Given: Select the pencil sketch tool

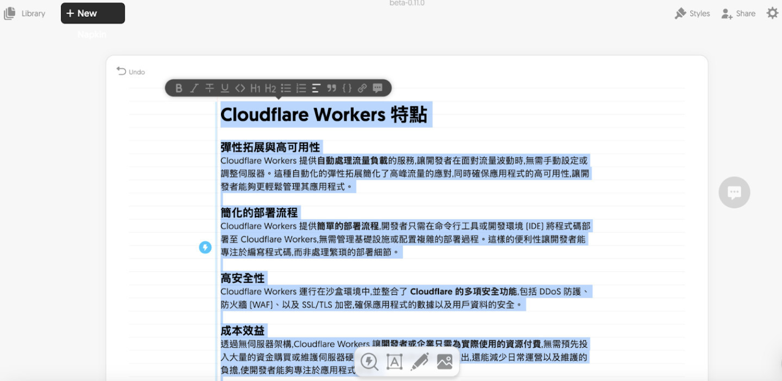Looking at the screenshot, I should [419, 361].
